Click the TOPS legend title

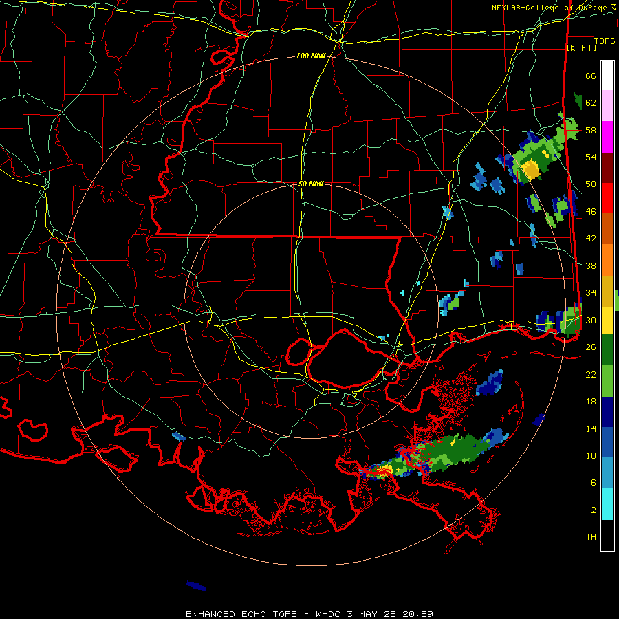(x=605, y=41)
